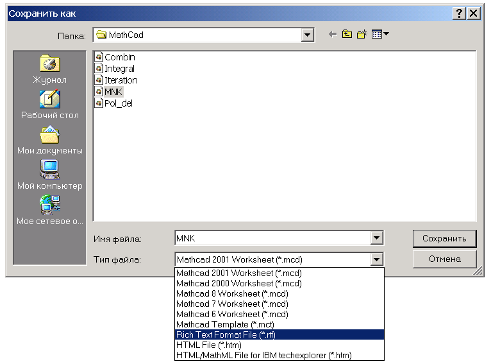Open the Журнал shortcut
Screen dimensions: 500x364
(x=50, y=69)
